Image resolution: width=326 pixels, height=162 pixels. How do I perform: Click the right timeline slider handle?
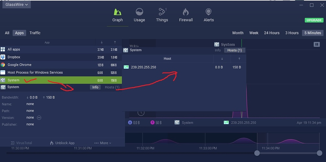320,153
